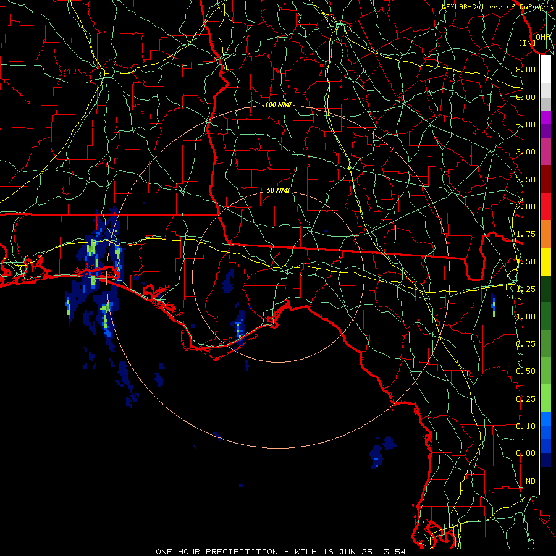Click the '0.75' legend value

[x=526, y=344]
